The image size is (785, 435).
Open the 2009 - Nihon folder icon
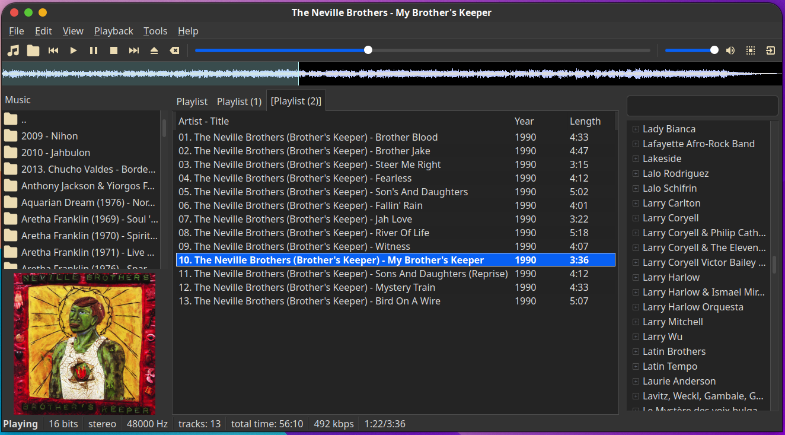[x=11, y=136]
